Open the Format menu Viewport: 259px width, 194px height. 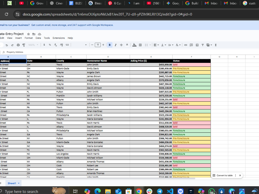pos(28,38)
